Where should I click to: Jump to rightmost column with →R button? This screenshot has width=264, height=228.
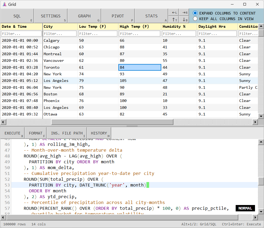(x=184, y=12)
